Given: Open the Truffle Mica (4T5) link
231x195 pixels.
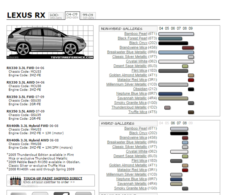Looking at the screenshot, I should pyautogui.click(x=138, y=112).
